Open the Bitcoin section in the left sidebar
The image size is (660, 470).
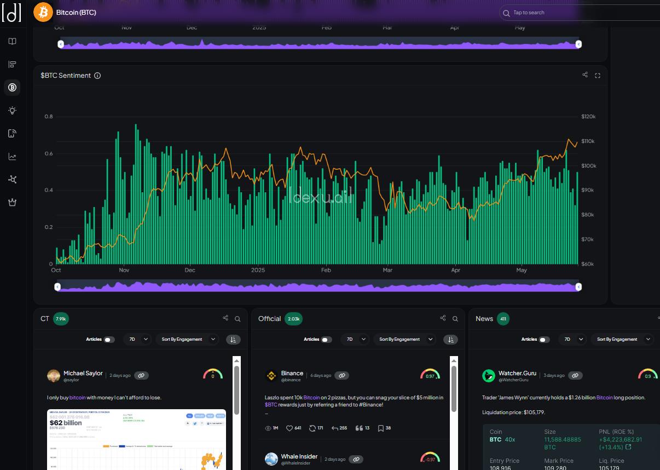point(12,87)
